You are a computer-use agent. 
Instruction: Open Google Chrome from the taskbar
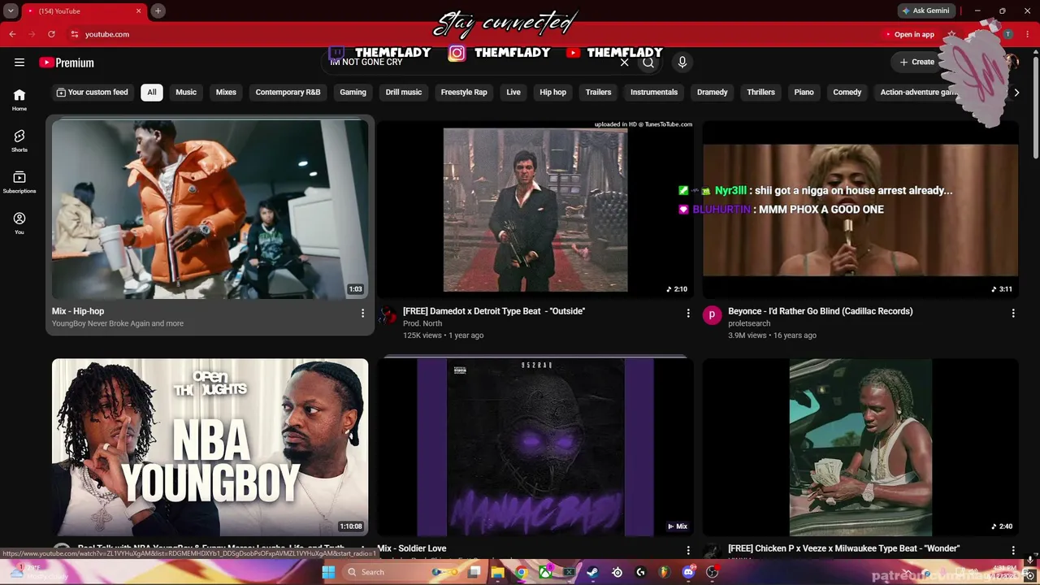(x=522, y=572)
